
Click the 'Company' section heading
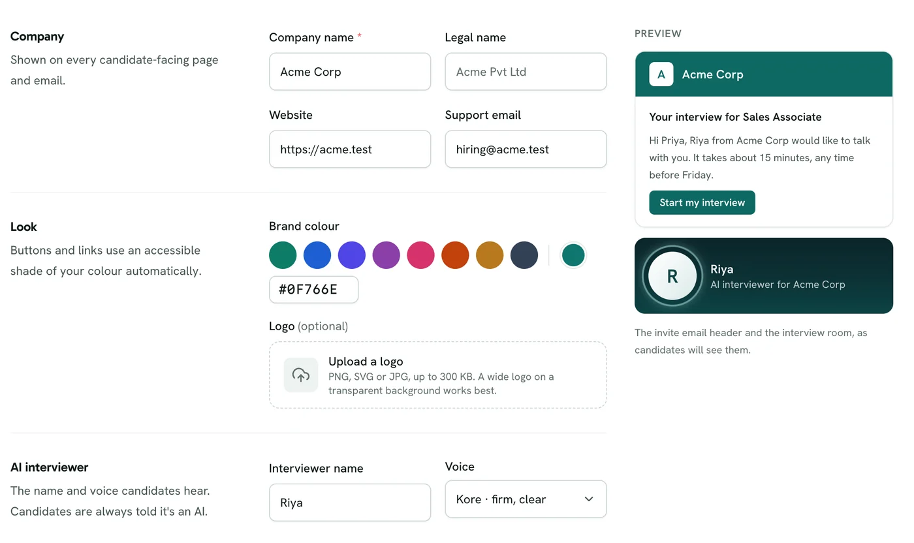(37, 37)
